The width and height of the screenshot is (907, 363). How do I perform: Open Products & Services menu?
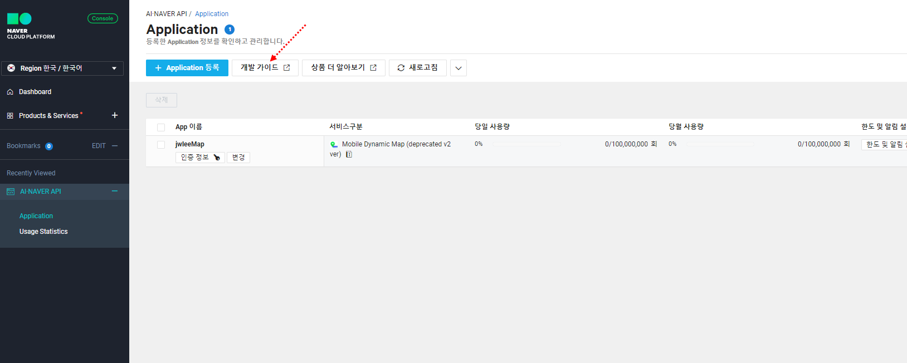click(48, 116)
